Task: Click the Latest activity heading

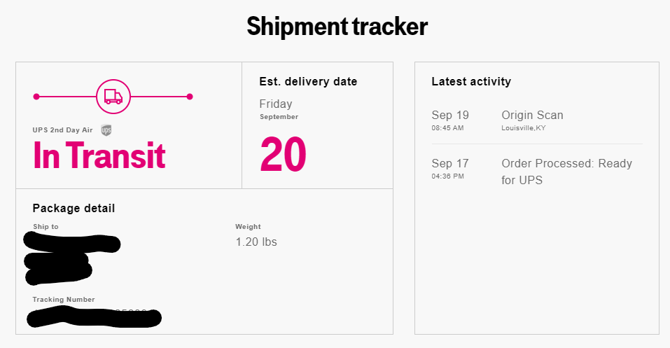Action: [x=471, y=81]
